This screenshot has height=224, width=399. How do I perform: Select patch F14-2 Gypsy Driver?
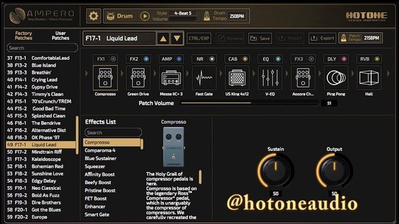41,87
